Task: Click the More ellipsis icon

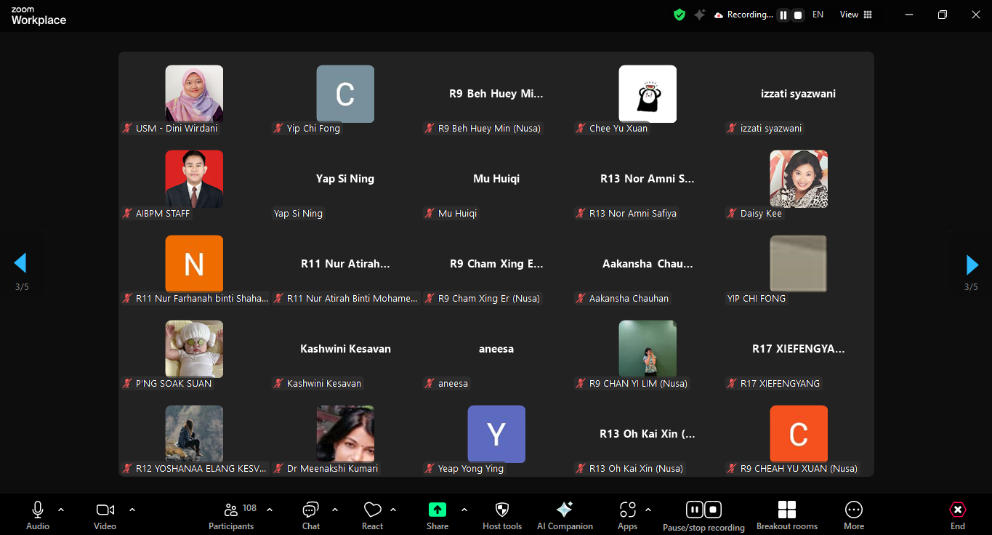Action: click(854, 510)
